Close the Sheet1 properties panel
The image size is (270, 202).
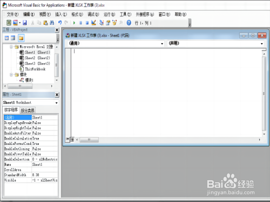[57, 94]
